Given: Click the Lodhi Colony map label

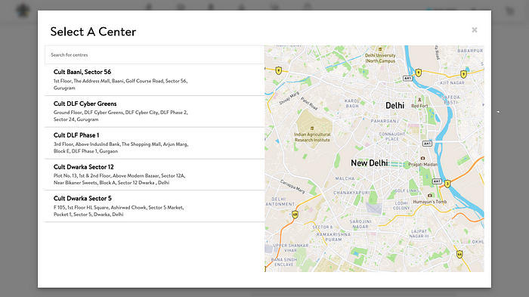Looking at the screenshot, I should point(401,206).
